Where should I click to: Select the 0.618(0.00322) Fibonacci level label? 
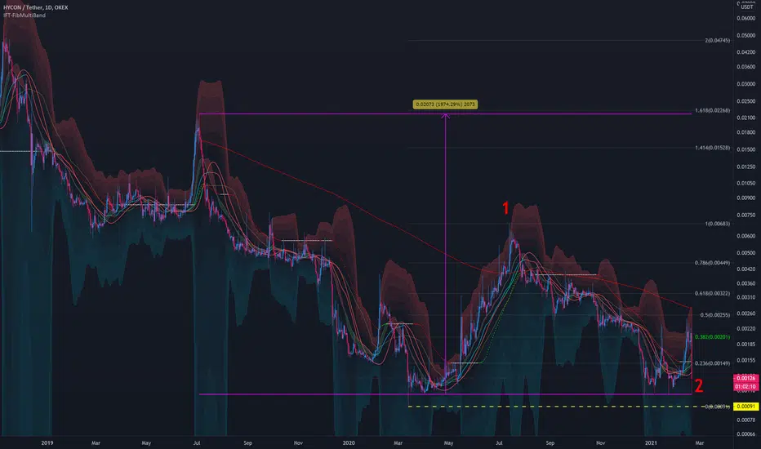pyautogui.click(x=712, y=294)
